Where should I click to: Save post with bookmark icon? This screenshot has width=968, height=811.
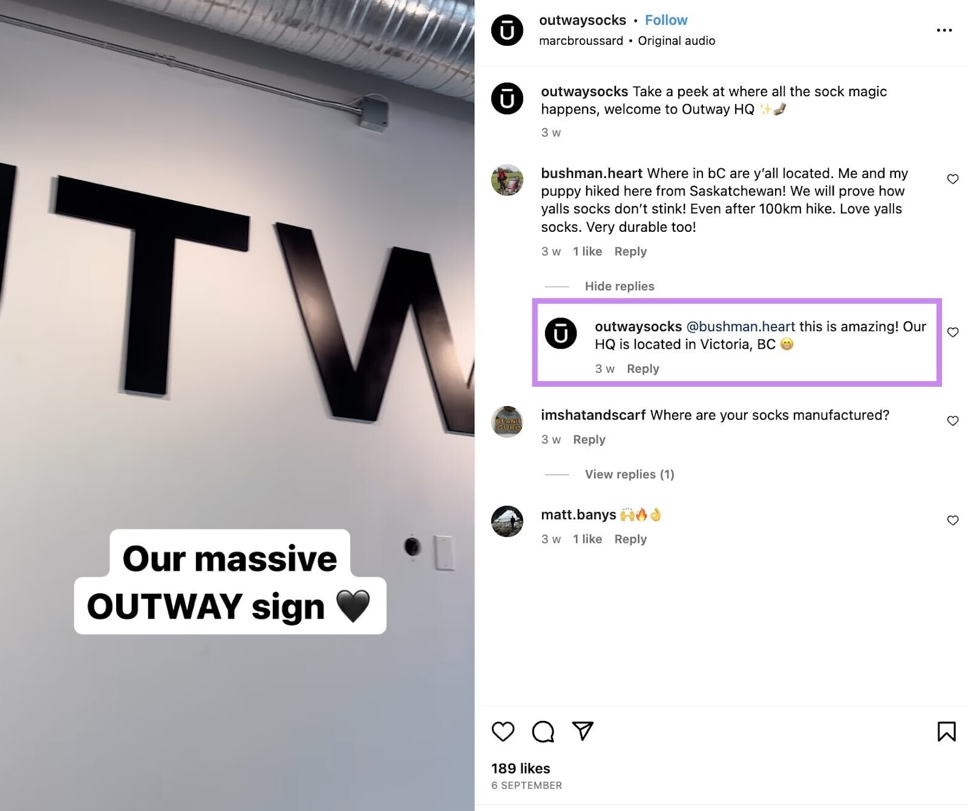pyautogui.click(x=946, y=731)
